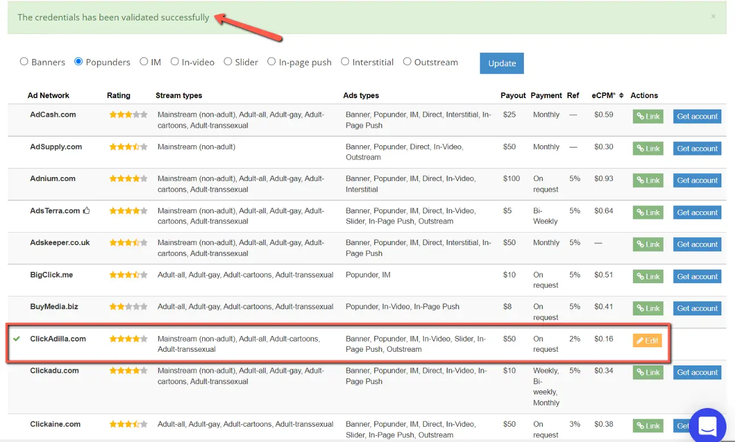Sort table by eCPM column arrows

click(x=621, y=95)
